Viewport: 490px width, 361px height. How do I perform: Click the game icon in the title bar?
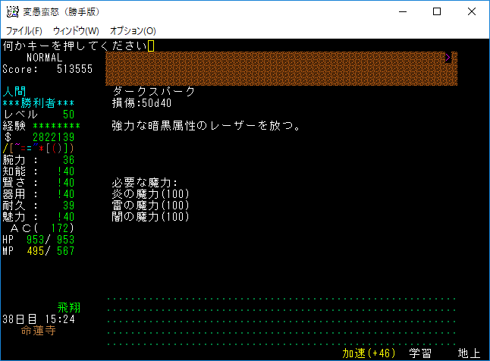click(12, 12)
